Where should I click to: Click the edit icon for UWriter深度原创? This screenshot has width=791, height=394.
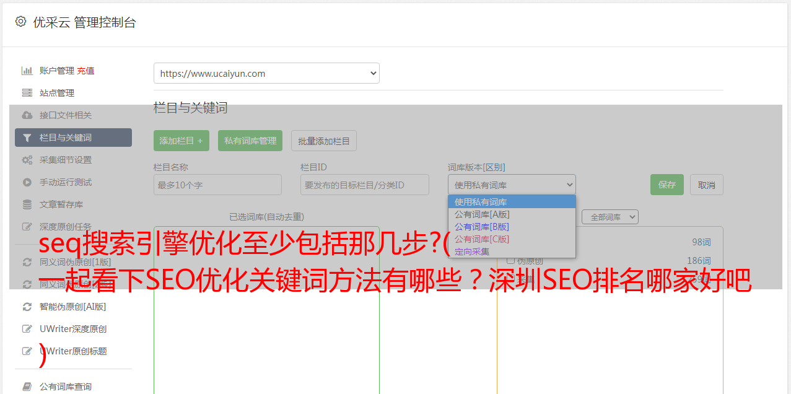[27, 329]
